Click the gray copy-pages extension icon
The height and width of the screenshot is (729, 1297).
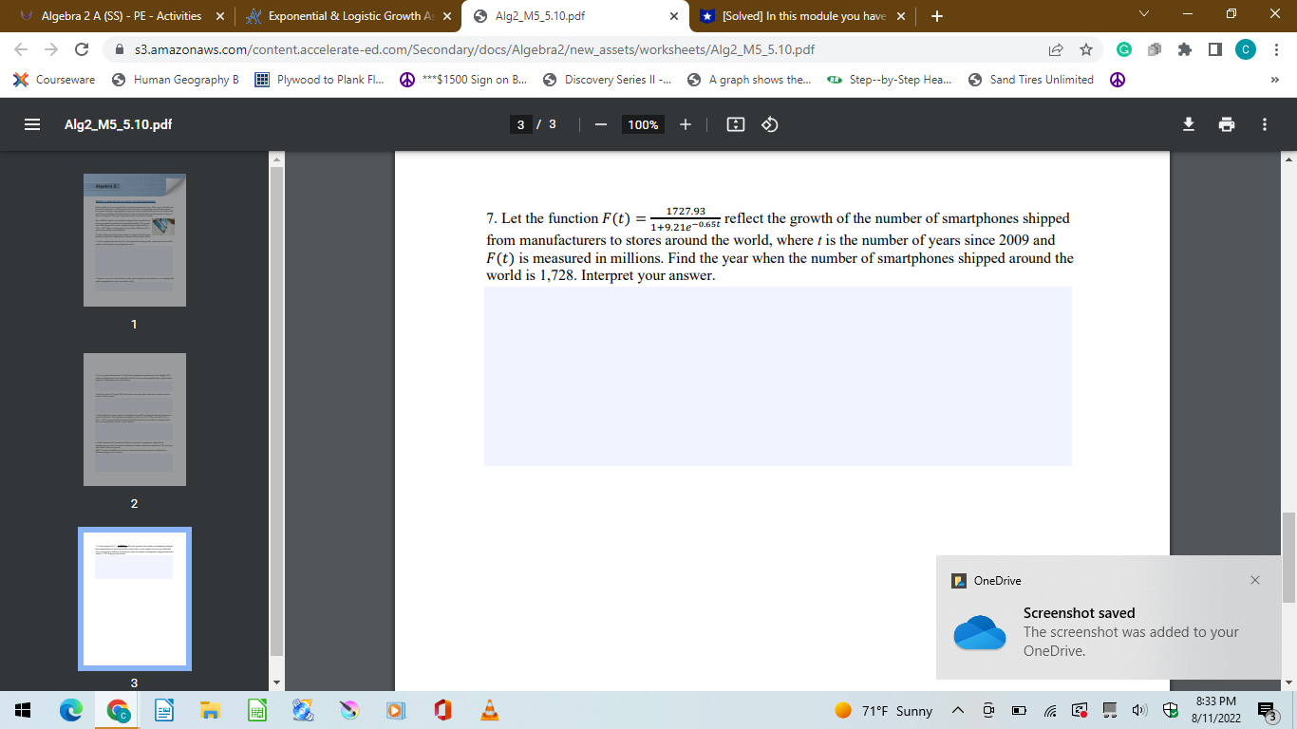point(1155,49)
